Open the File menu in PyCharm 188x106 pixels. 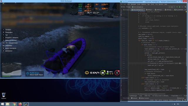coord(121,4)
